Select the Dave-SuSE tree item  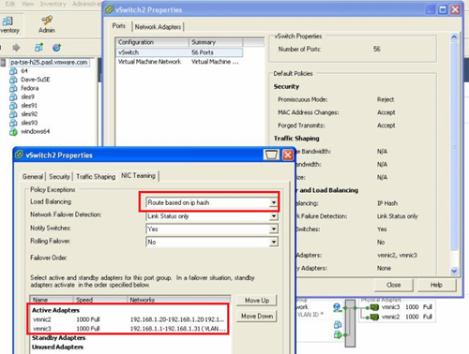tap(35, 80)
